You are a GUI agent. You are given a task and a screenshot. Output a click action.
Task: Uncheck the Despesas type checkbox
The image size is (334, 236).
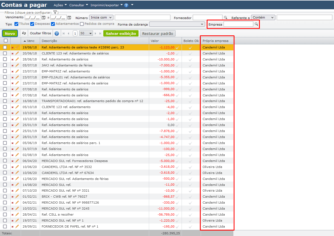tap(32, 24)
